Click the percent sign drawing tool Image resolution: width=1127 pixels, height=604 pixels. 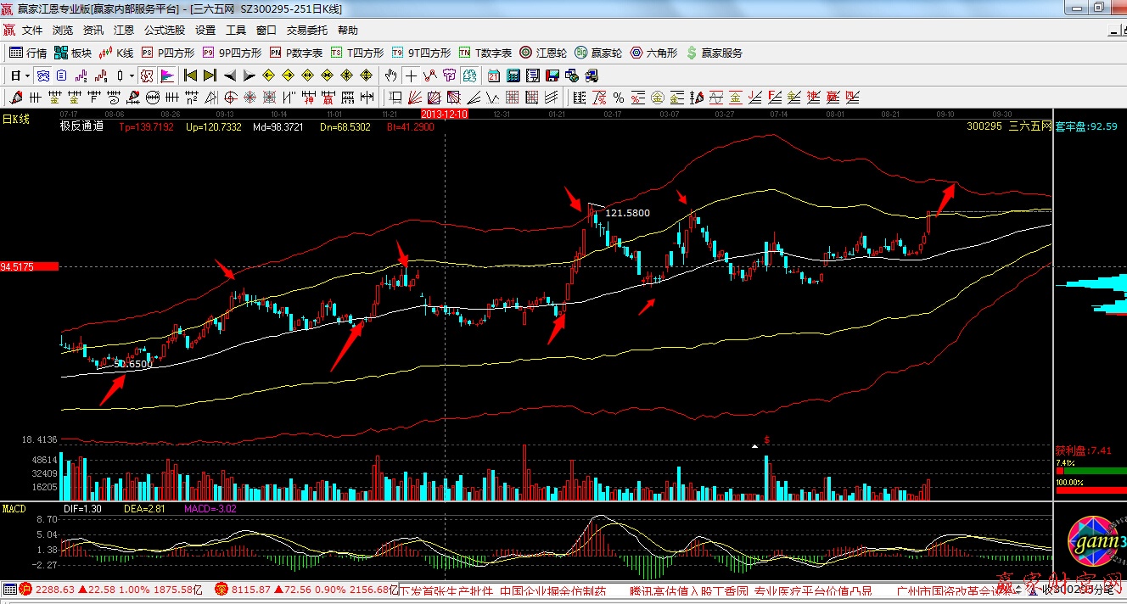[x=619, y=98]
